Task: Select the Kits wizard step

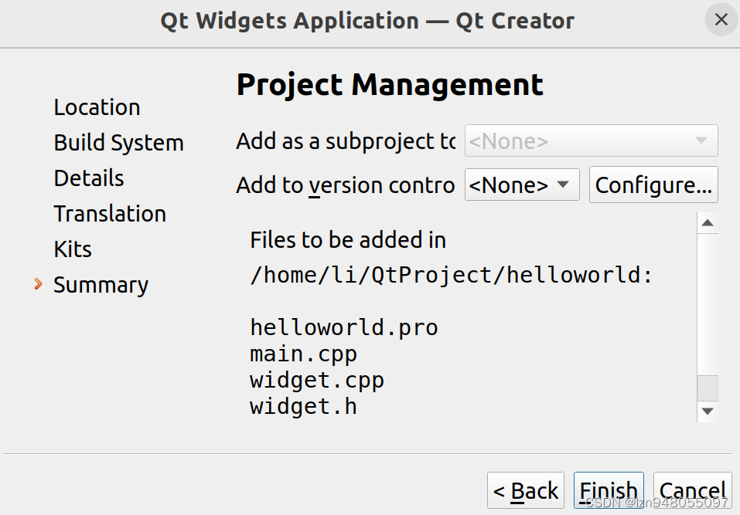Action: click(73, 249)
